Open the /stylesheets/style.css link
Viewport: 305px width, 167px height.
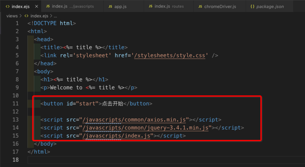click(x=170, y=56)
